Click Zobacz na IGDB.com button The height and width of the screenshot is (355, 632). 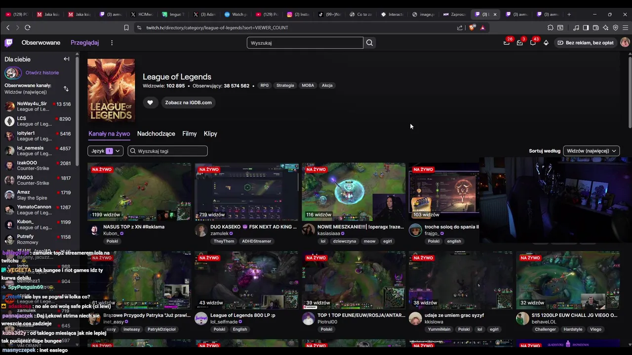click(188, 103)
